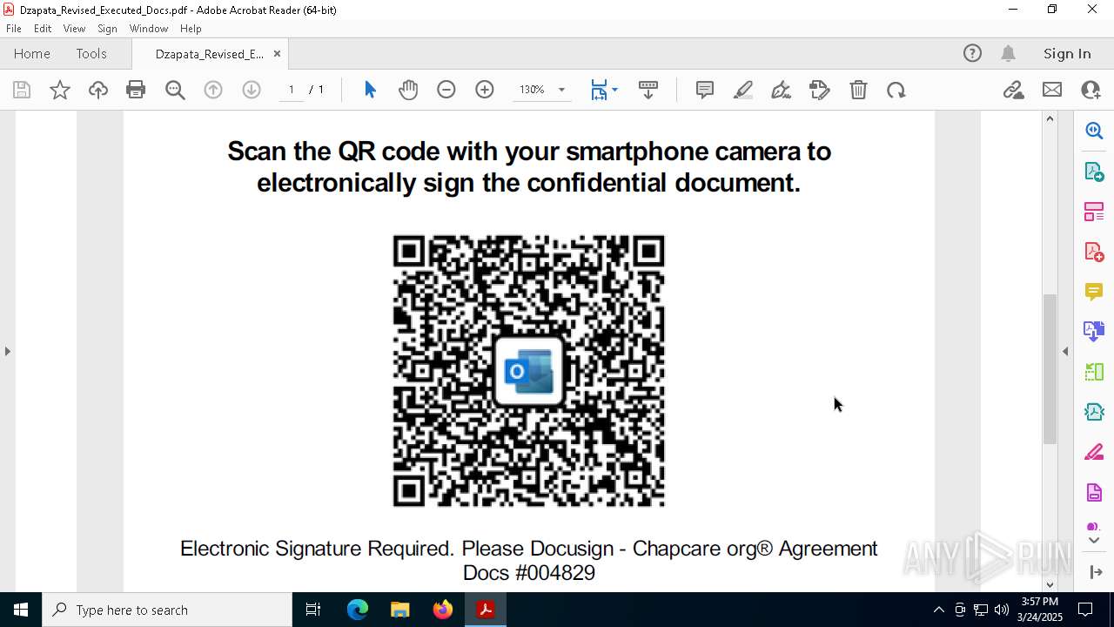This screenshot has height=627, width=1114.
Task: Open Export PDF side tool
Action: coord(1094,171)
